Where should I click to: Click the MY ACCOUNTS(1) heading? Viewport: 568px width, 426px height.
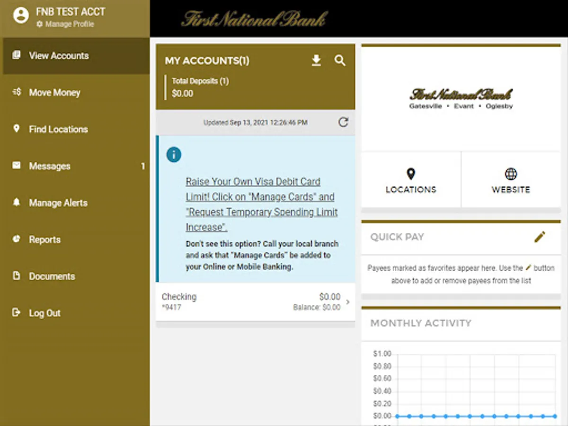point(207,61)
